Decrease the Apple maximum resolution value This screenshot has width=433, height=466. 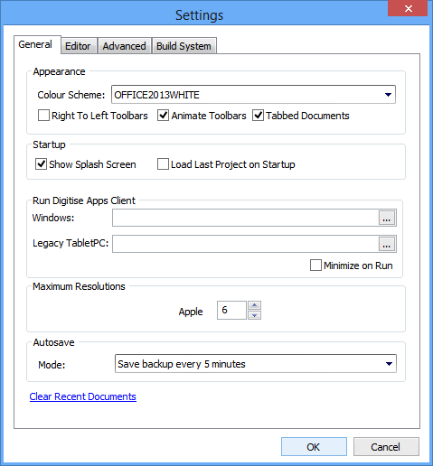[x=255, y=315]
